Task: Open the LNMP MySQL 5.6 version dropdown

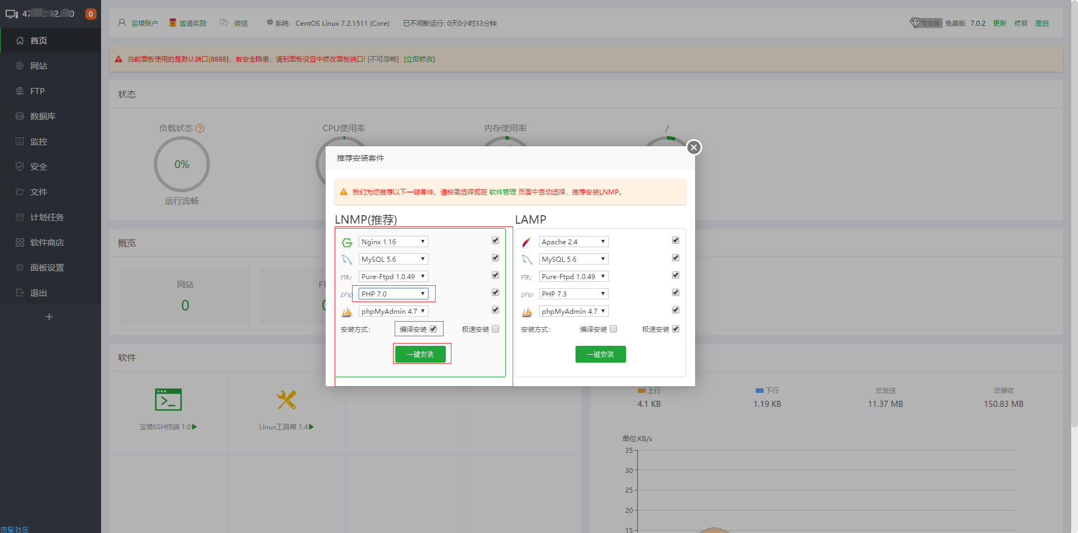Action: click(x=394, y=259)
